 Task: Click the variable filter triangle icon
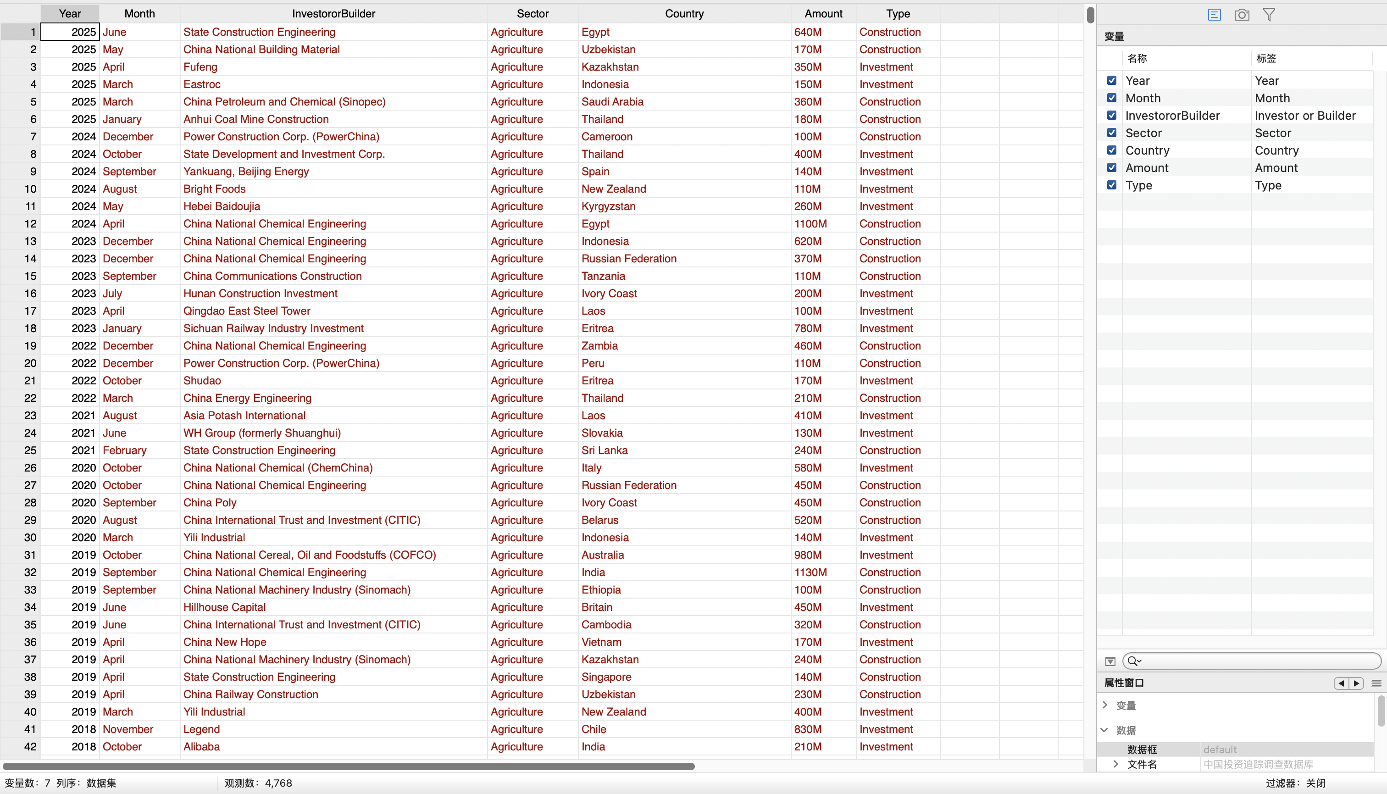(1110, 661)
